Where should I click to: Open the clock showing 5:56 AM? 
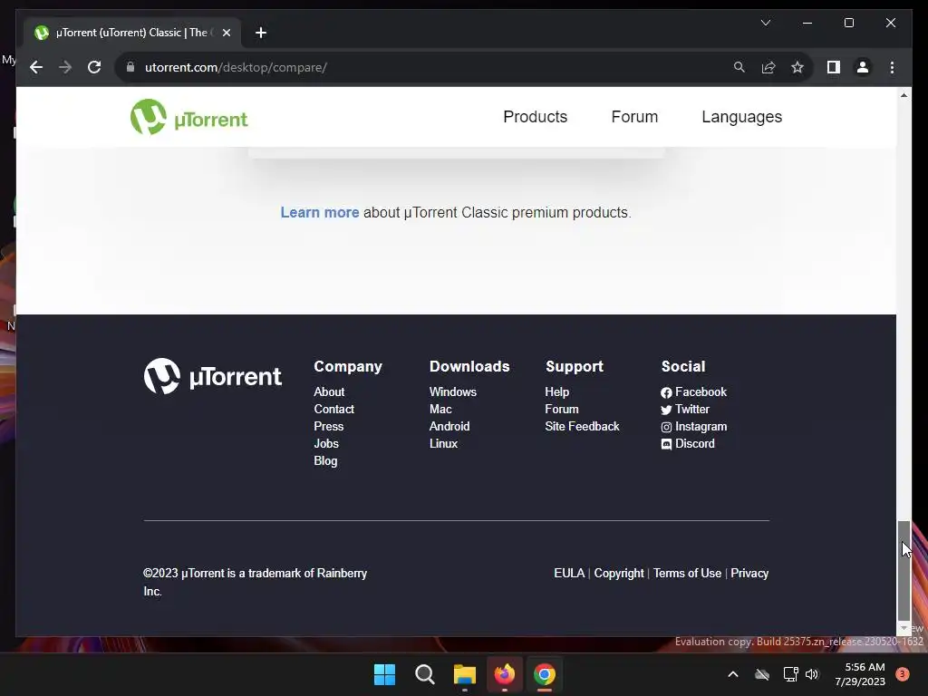tap(860, 674)
